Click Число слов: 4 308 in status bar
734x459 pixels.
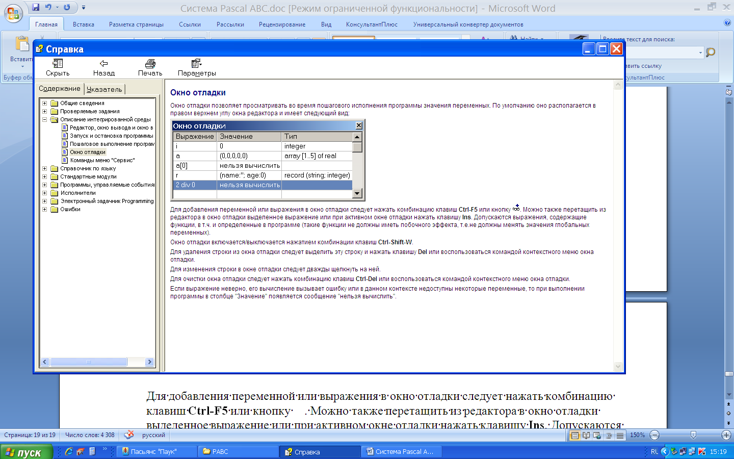(90, 435)
